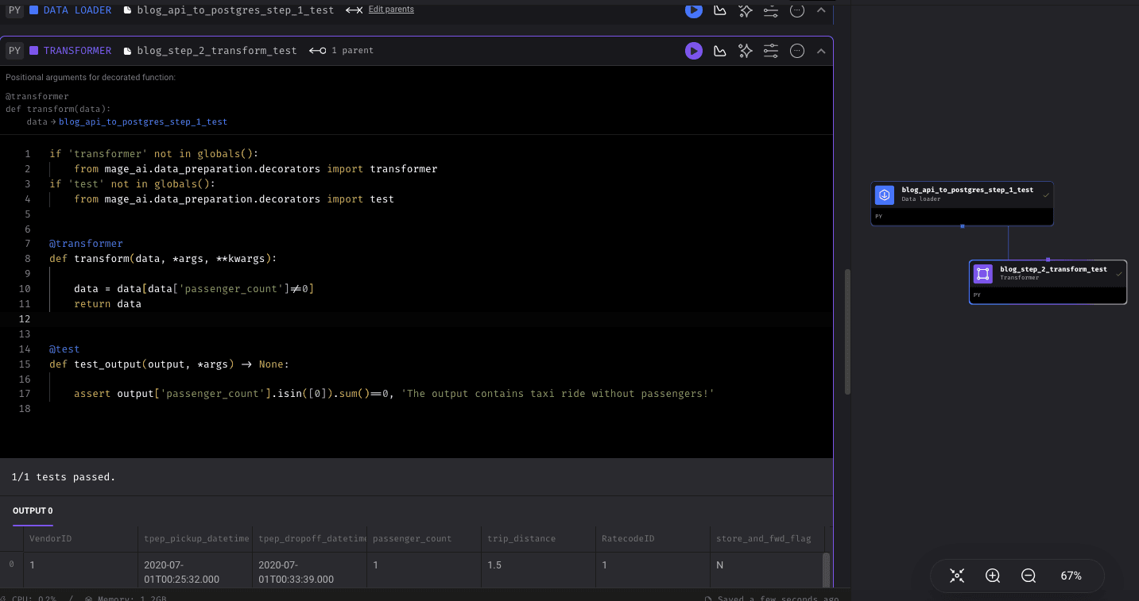Viewport: 1139px width, 601px height.
Task: Click the Edit parents link
Action: point(391,10)
